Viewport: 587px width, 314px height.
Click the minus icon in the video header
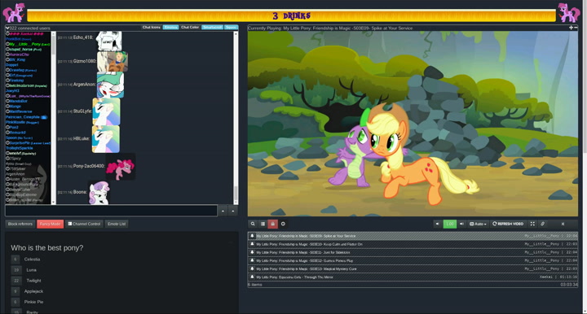pyautogui.click(x=576, y=28)
